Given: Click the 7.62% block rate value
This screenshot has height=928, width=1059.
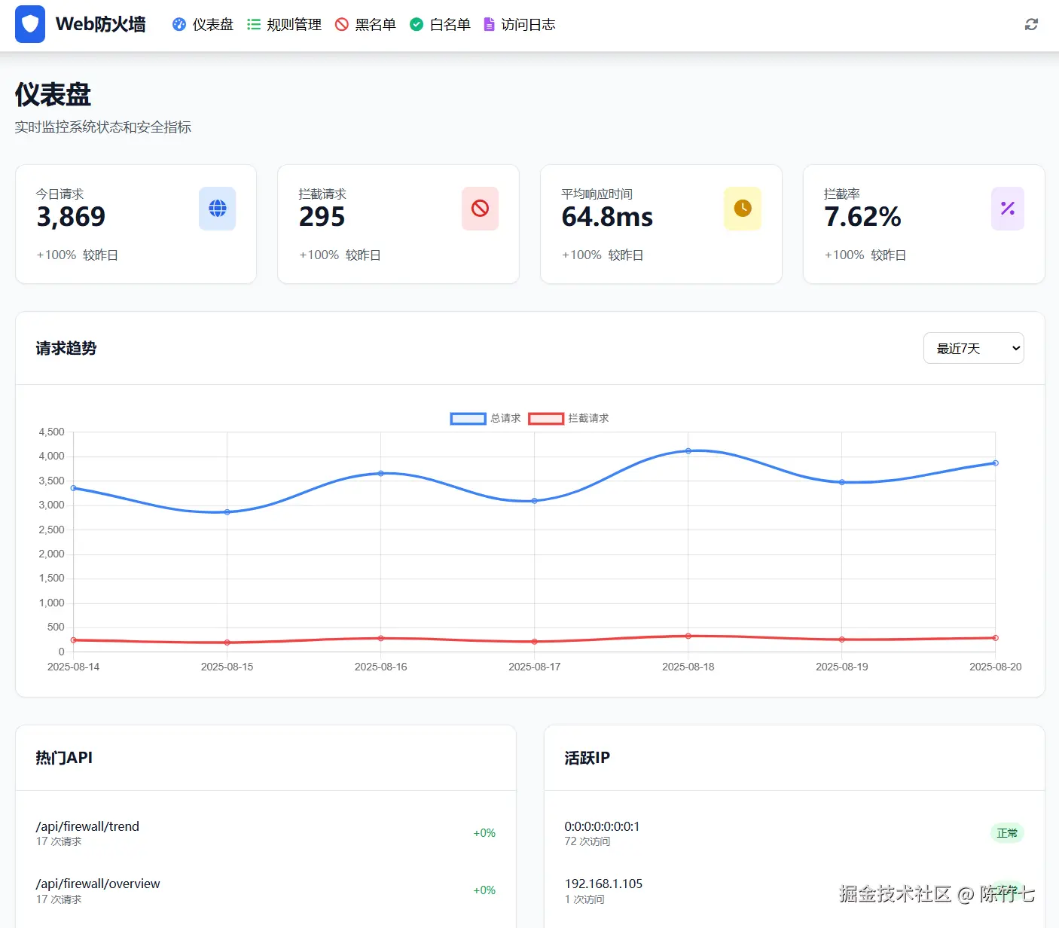Looking at the screenshot, I should [x=862, y=217].
